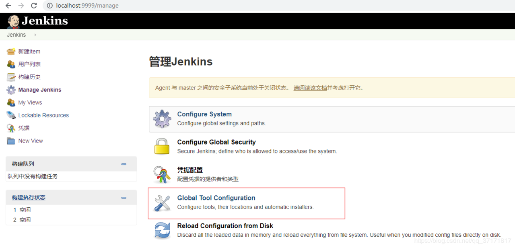Click the 构建历史 notepad icon
This screenshot has width=515, height=248.
[x=11, y=77]
